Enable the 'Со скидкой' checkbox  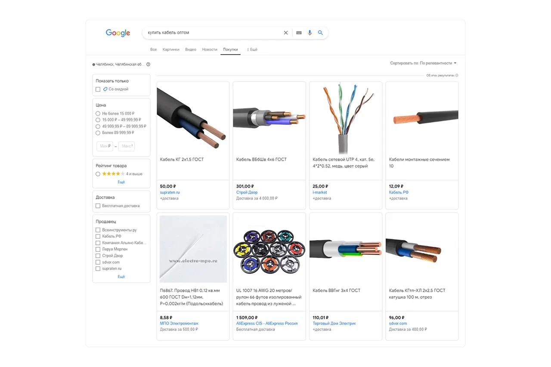[x=98, y=89]
